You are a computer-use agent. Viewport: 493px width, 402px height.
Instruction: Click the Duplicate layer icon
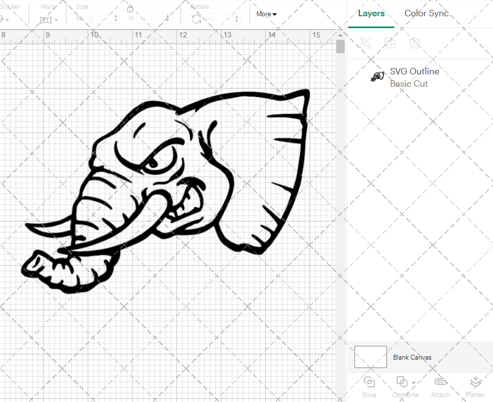390,43
